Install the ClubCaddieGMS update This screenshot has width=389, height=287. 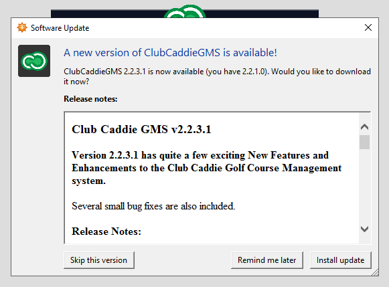pyautogui.click(x=340, y=260)
